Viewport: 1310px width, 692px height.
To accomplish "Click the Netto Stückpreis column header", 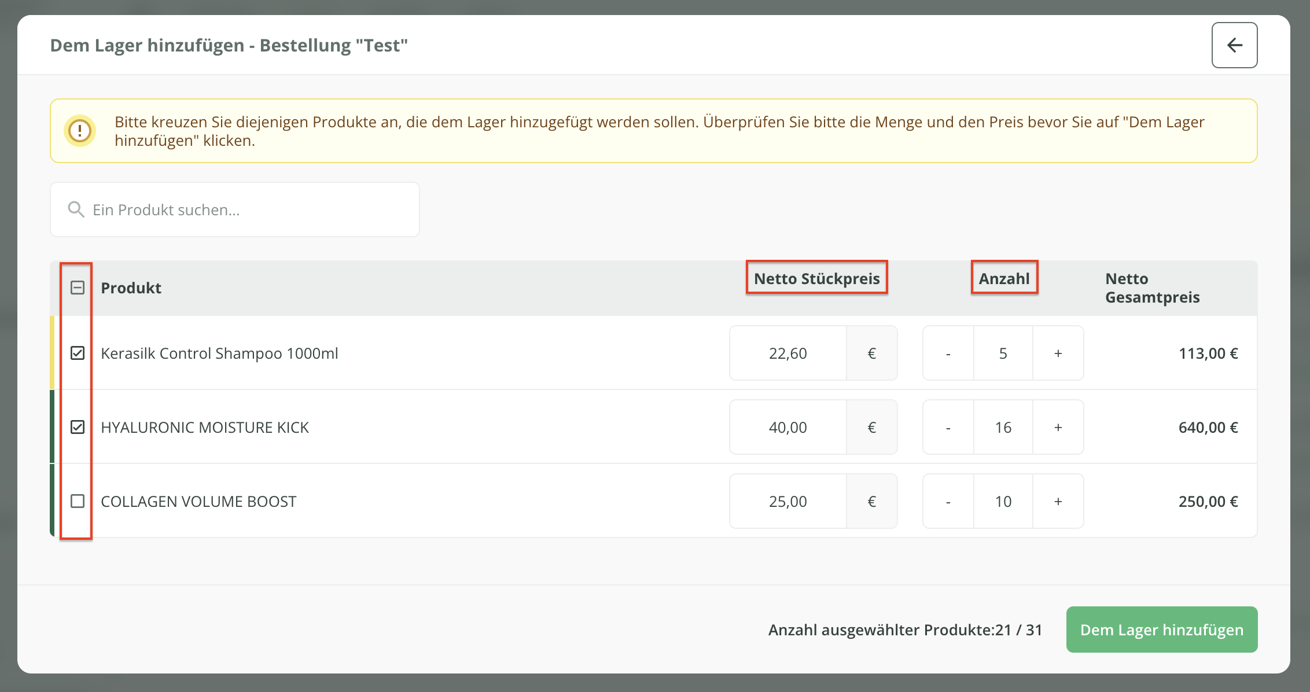I will point(816,278).
